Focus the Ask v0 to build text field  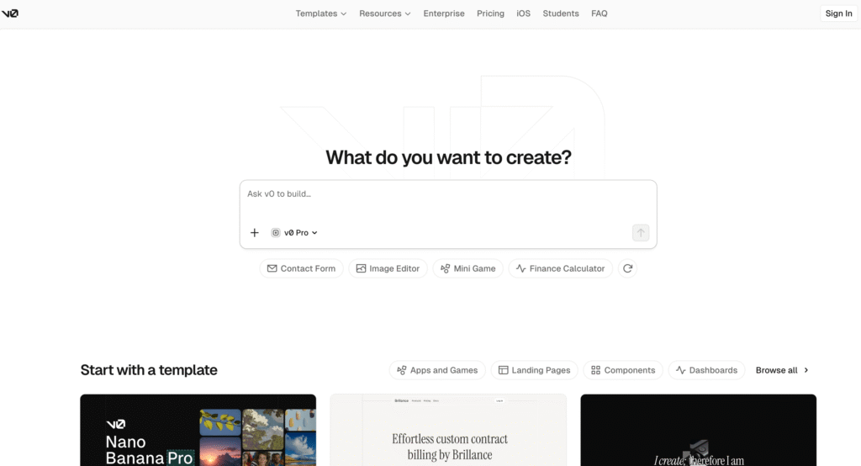447,200
